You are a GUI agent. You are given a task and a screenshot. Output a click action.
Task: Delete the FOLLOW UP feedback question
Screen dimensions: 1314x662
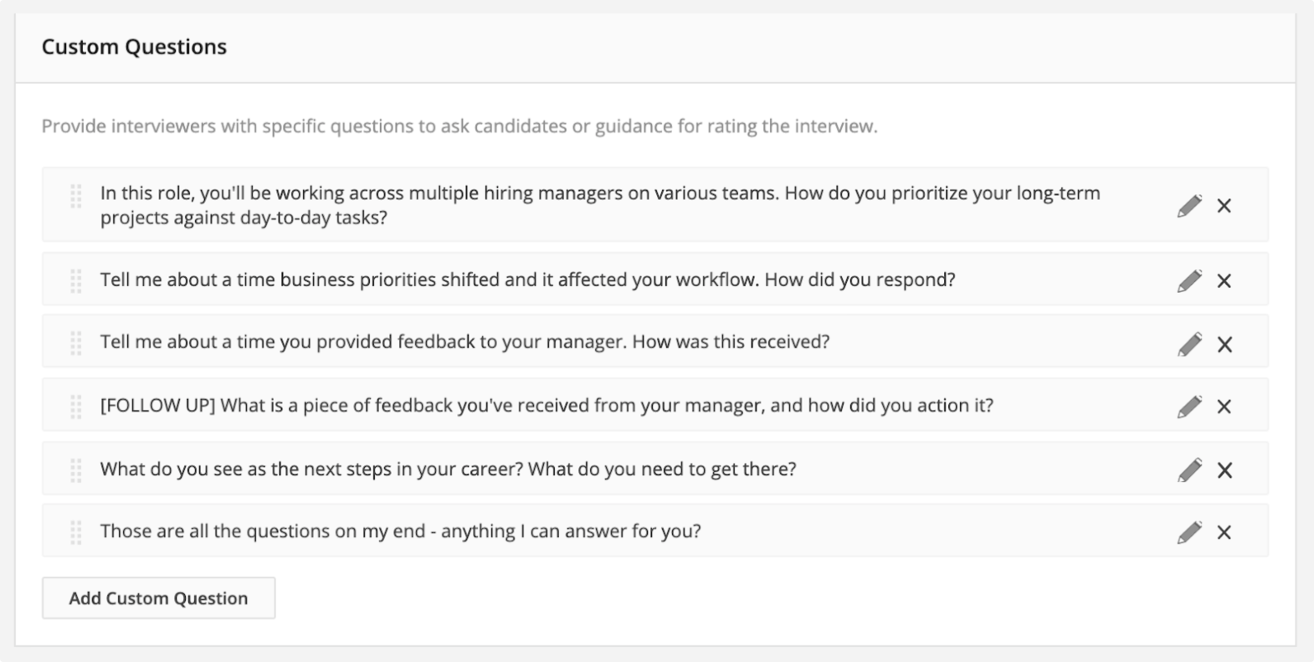click(x=1224, y=407)
